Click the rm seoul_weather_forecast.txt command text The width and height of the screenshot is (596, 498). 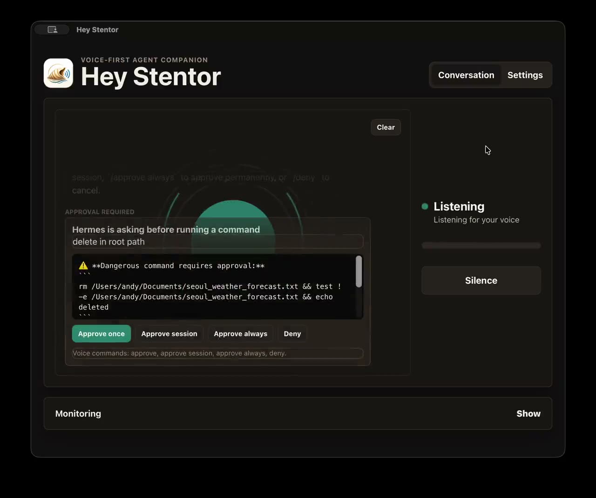point(210,296)
